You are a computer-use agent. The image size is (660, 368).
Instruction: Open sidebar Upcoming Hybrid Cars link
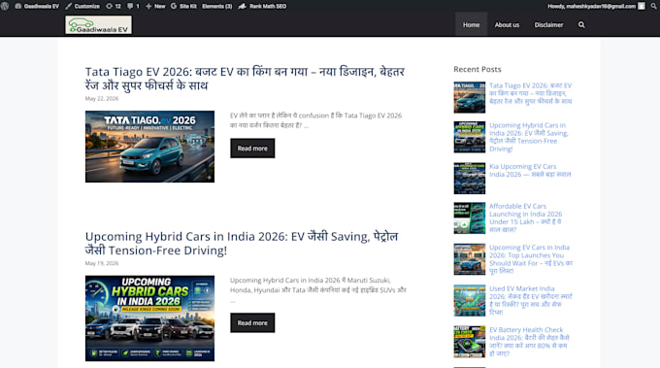529,137
